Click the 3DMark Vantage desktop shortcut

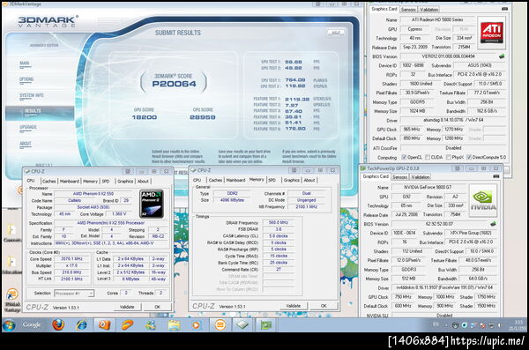tap(12, 300)
